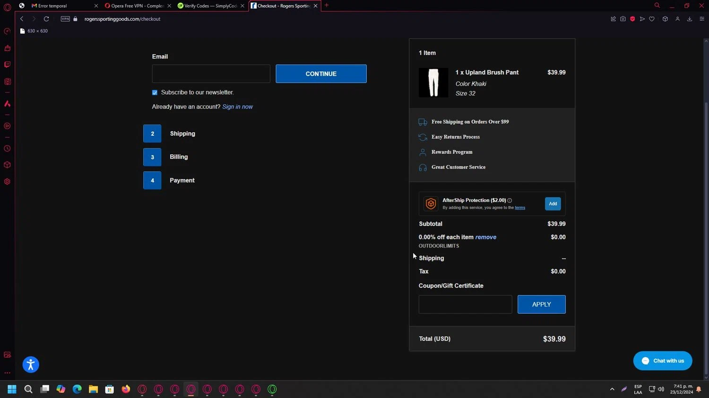Close the Verify Codes tab
Viewport: 709px width, 398px height.
(x=242, y=6)
